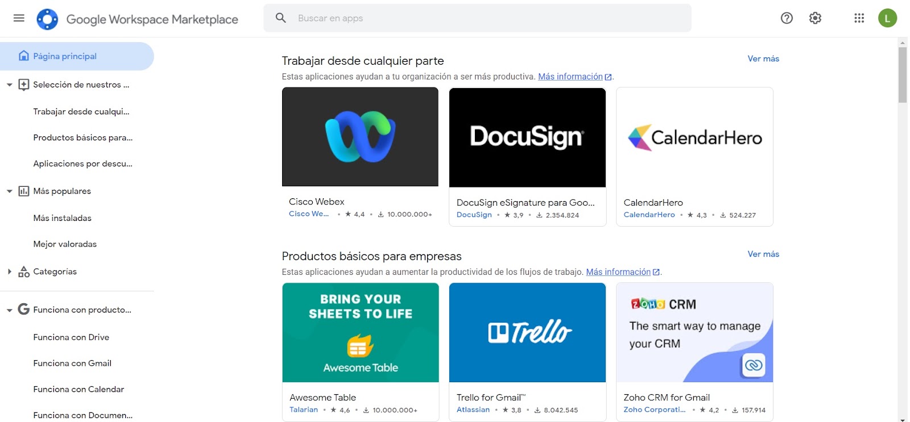Click the Zoho CRM for Gmail title

coord(667,398)
